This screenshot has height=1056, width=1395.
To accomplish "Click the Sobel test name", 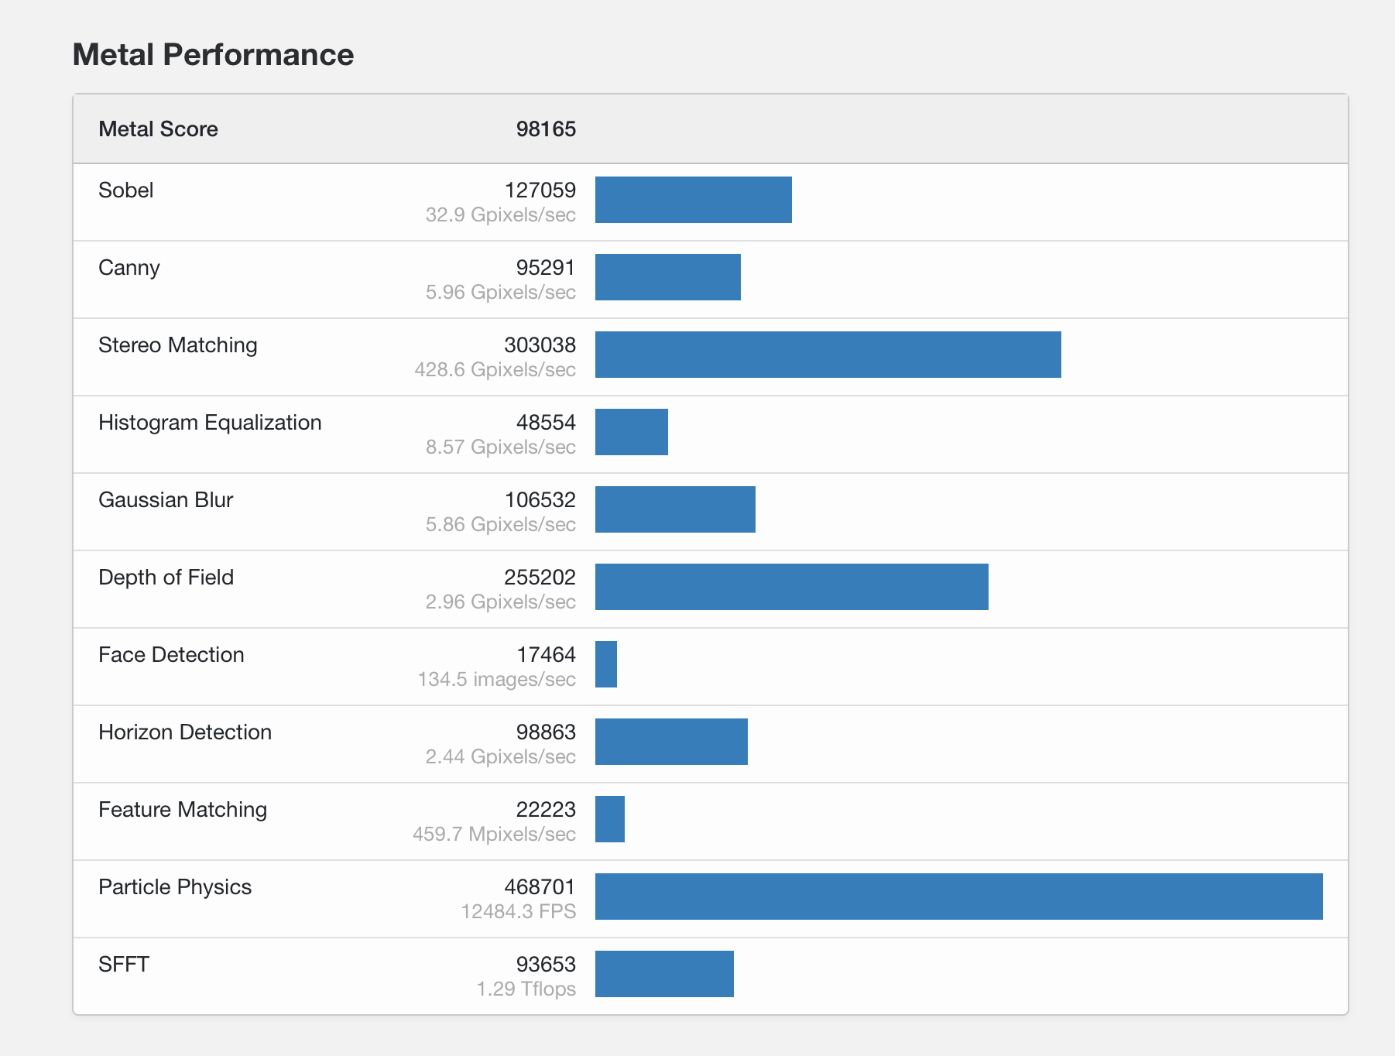I will click(125, 190).
